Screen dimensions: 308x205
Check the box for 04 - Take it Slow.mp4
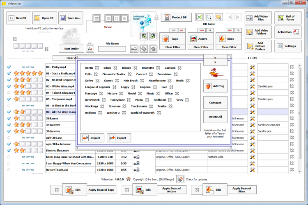[x=9, y=92]
